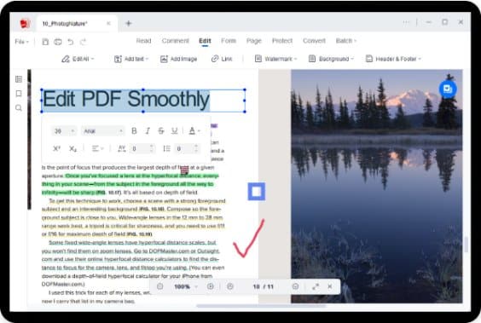The image size is (481, 323).
Task: Close the floating zoom bar
Action: click(x=330, y=286)
